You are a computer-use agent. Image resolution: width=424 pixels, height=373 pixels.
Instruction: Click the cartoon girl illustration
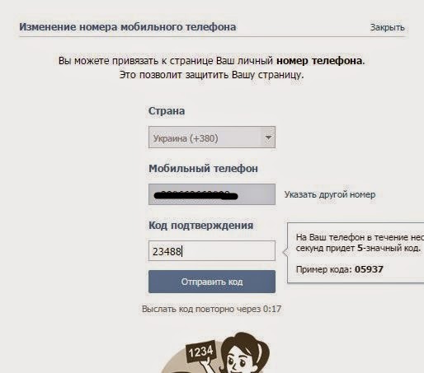click(x=242, y=354)
